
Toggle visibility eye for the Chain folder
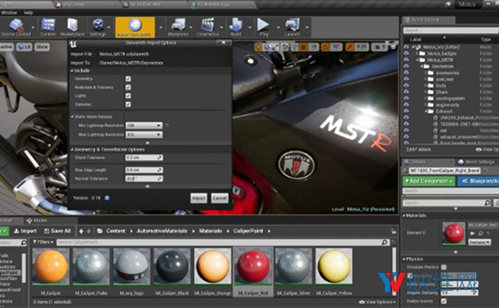406,92
